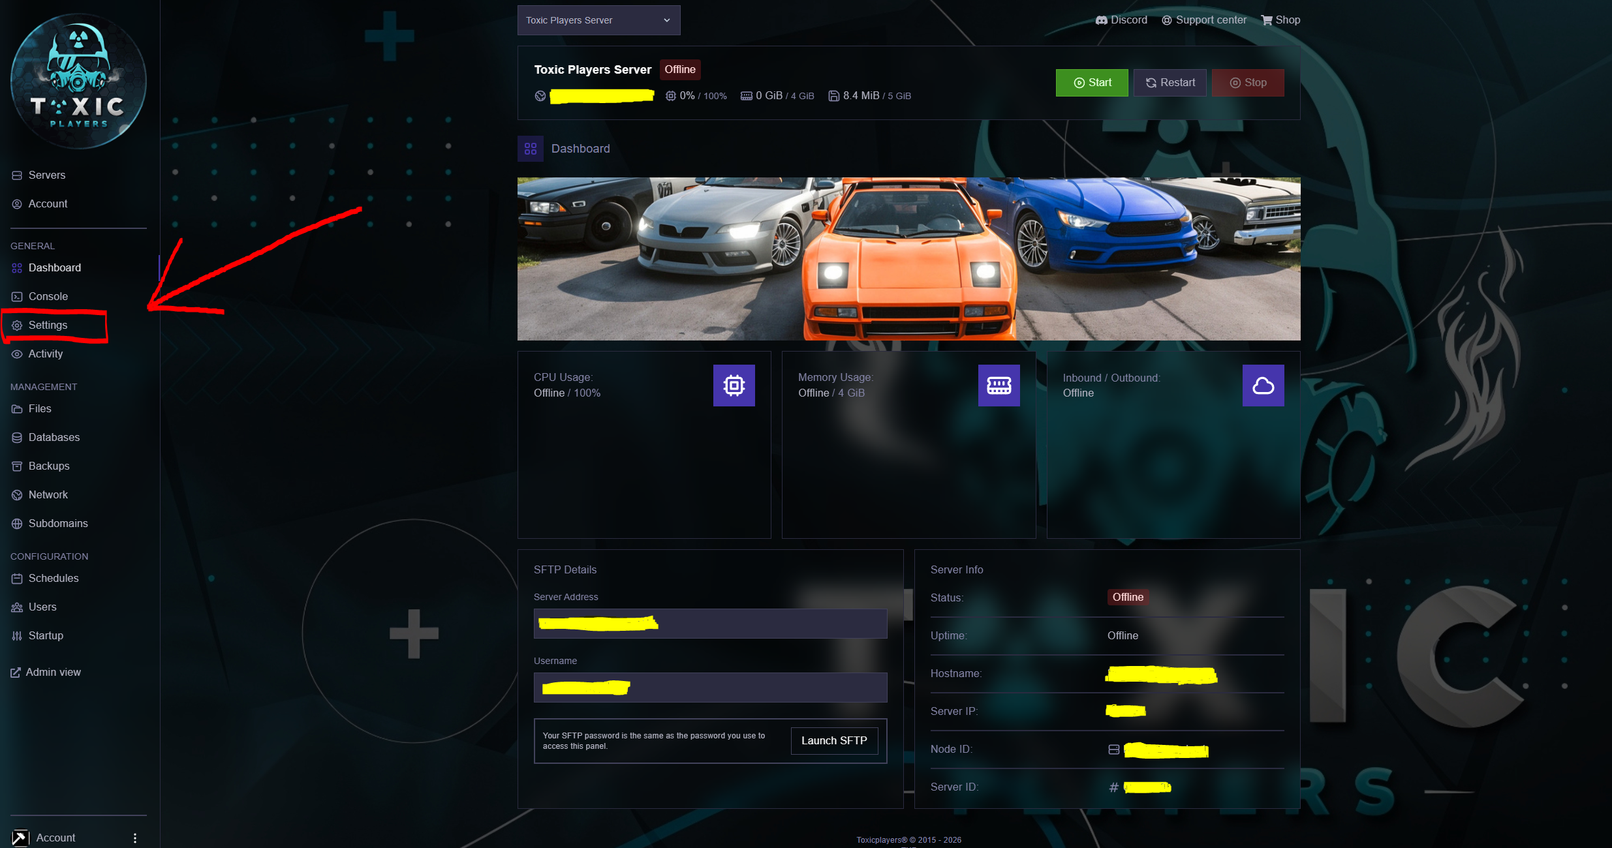This screenshot has width=1612, height=848.
Task: Open the account three-dot options menu
Action: click(x=135, y=838)
